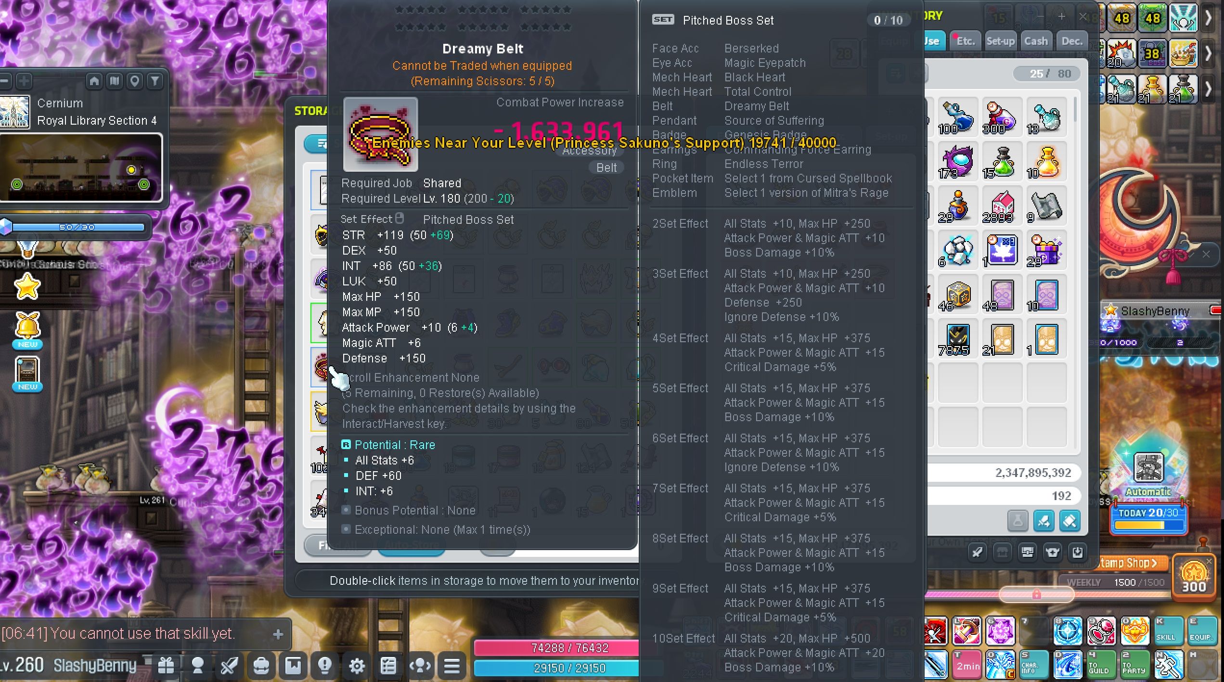Toggle the quickslot lock on EXP bar
This screenshot has height=682, width=1224.
pos(1036,595)
